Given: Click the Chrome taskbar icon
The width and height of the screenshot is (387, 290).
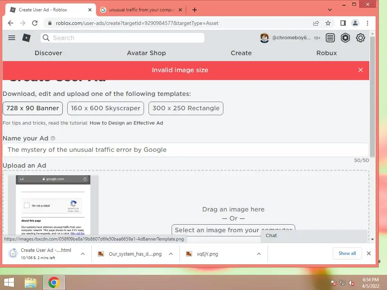Looking at the screenshot, I should (54, 282).
